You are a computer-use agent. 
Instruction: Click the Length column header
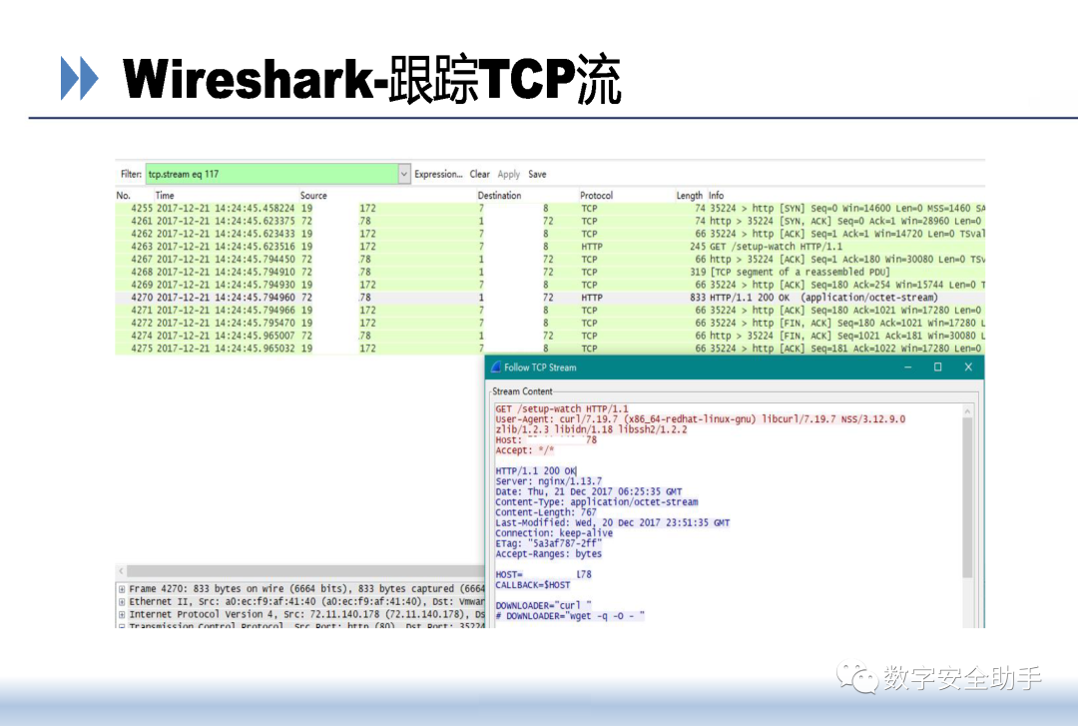click(689, 196)
